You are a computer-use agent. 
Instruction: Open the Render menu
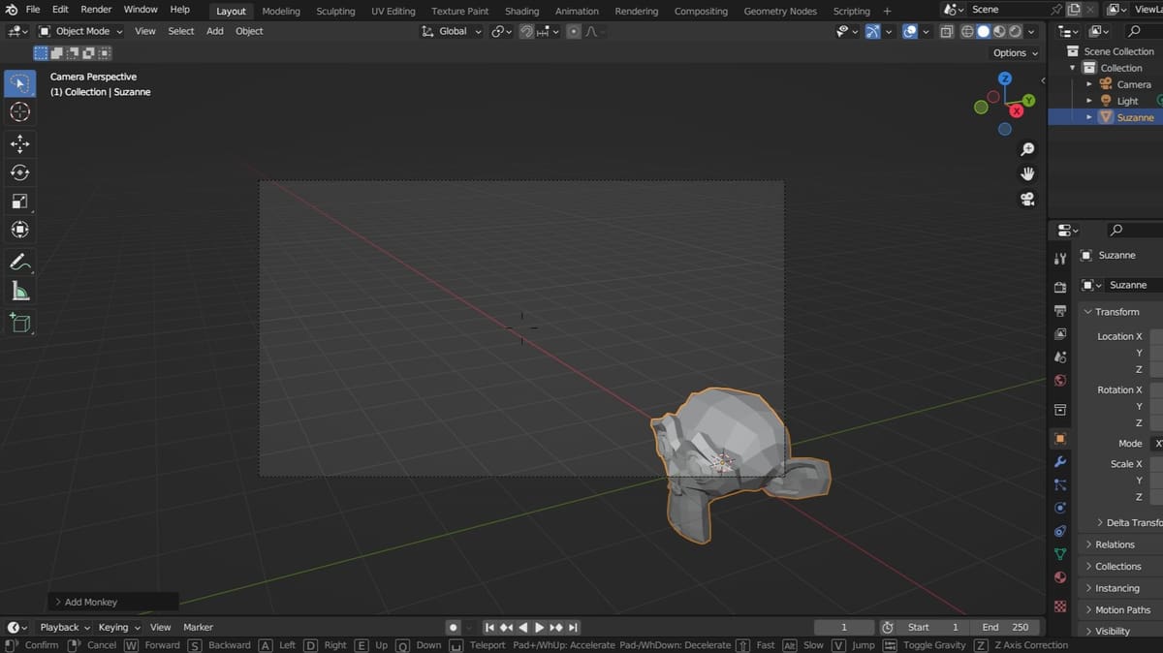(96, 10)
